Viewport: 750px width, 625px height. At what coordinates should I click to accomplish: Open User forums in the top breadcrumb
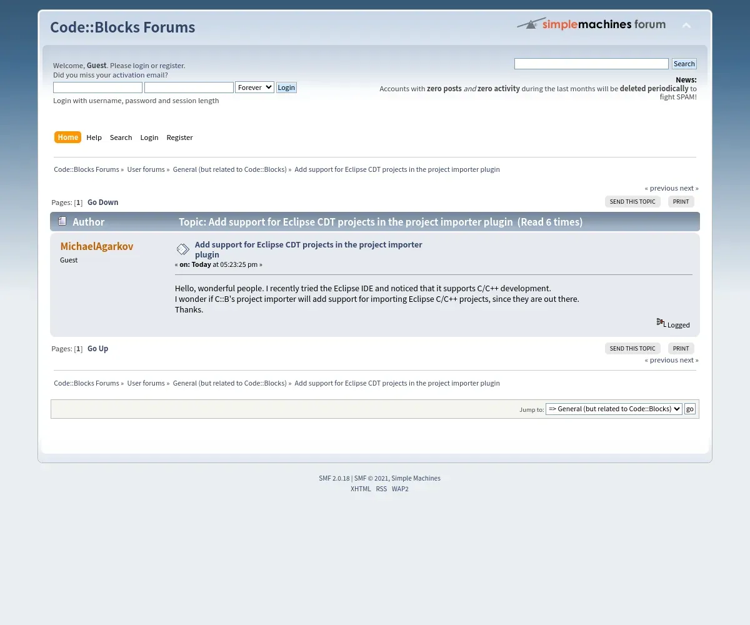coord(146,169)
